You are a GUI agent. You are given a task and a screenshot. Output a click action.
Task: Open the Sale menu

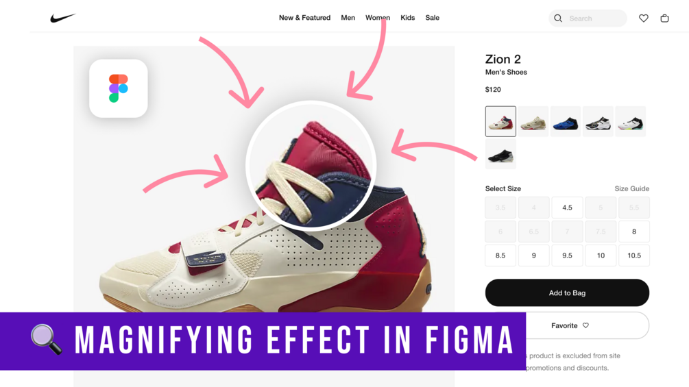click(x=432, y=18)
